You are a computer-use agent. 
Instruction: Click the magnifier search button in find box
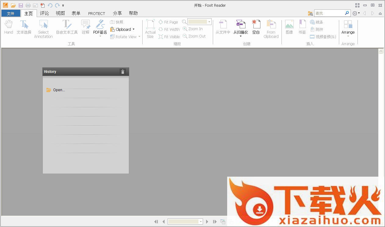(347, 13)
